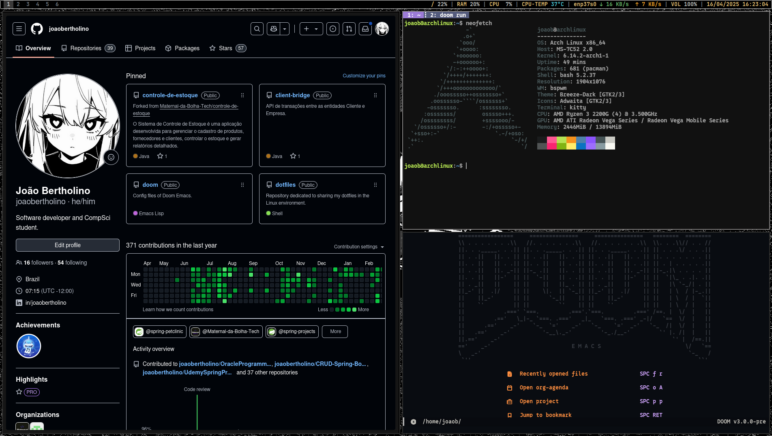The height and width of the screenshot is (436, 772).
Task: View the 54 following list
Action: 72,263
